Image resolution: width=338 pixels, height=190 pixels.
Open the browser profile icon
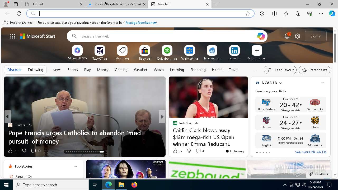click(x=6, y=4)
